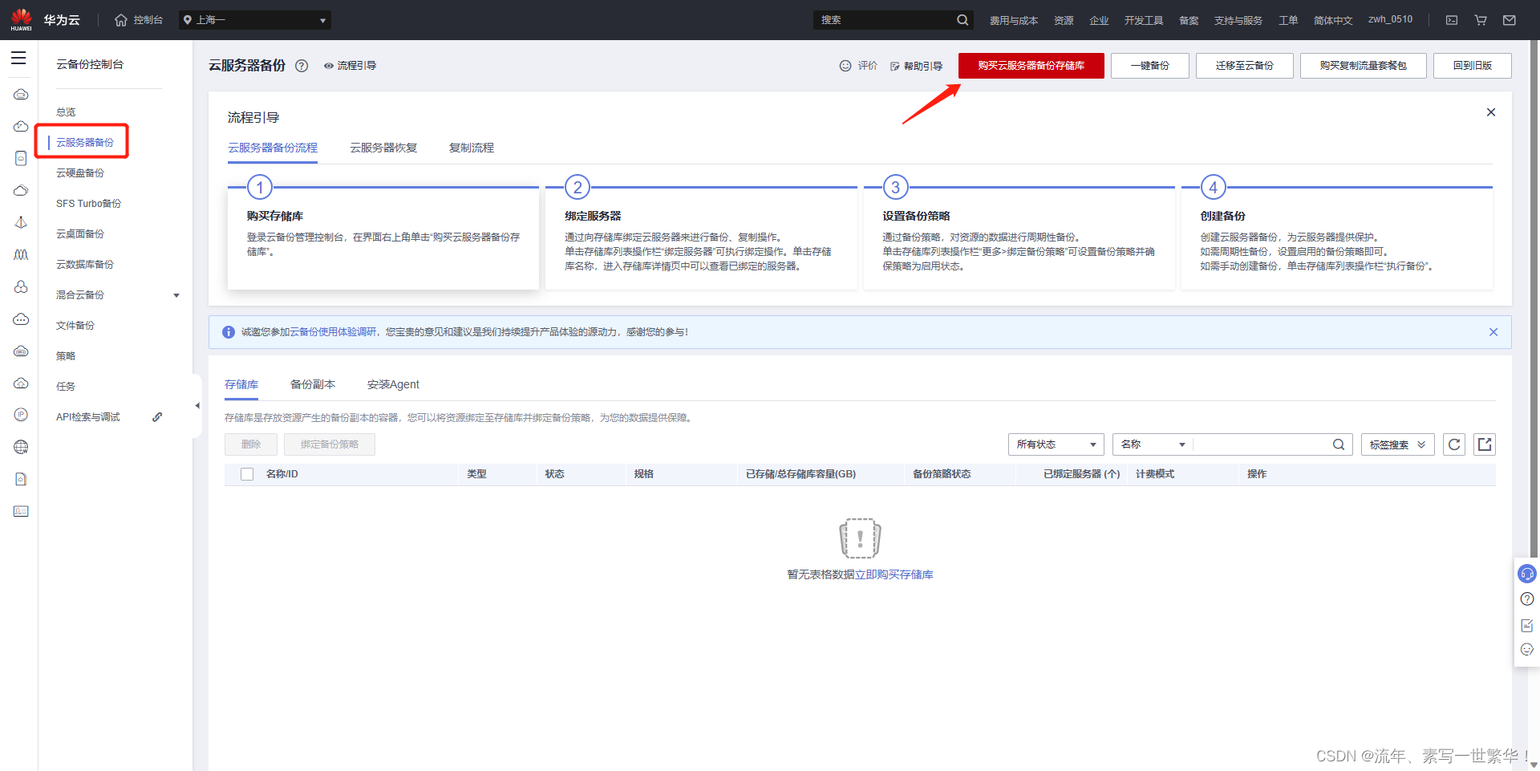
Task: Select 云数据库备份 in the sidebar
Action: (85, 265)
